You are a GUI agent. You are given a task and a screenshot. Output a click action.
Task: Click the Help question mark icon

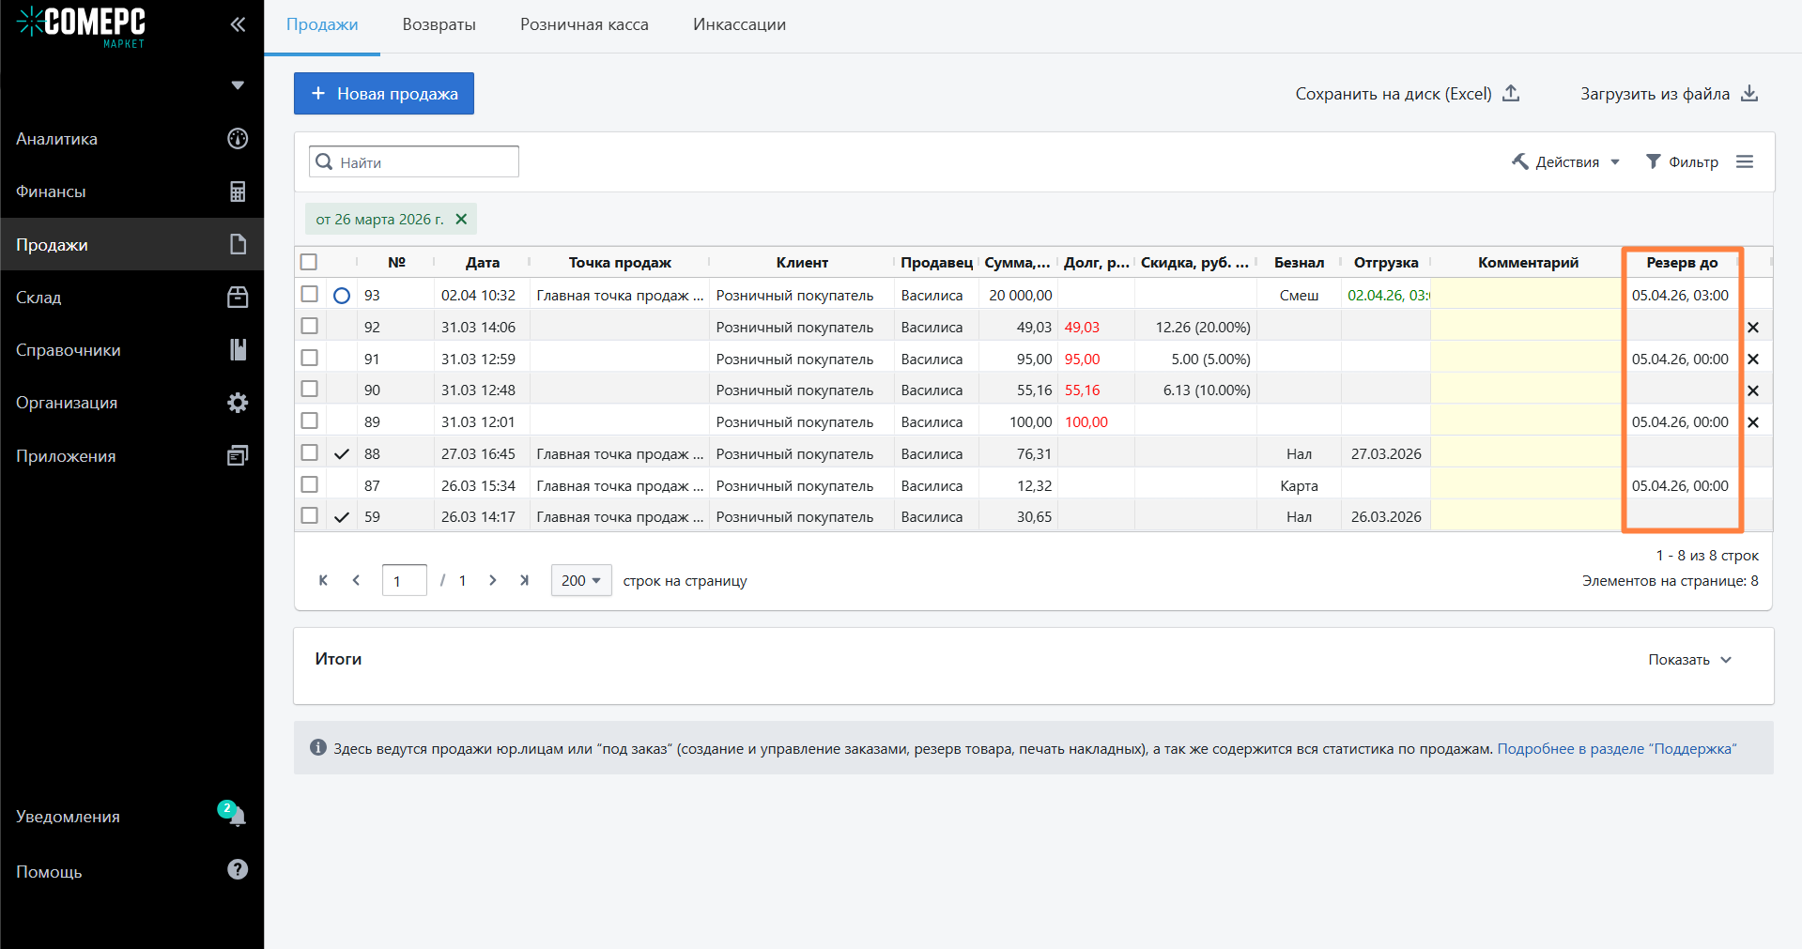pyautogui.click(x=238, y=870)
